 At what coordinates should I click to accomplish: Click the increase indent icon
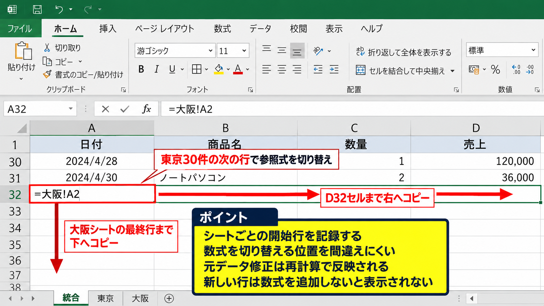tap(334, 69)
